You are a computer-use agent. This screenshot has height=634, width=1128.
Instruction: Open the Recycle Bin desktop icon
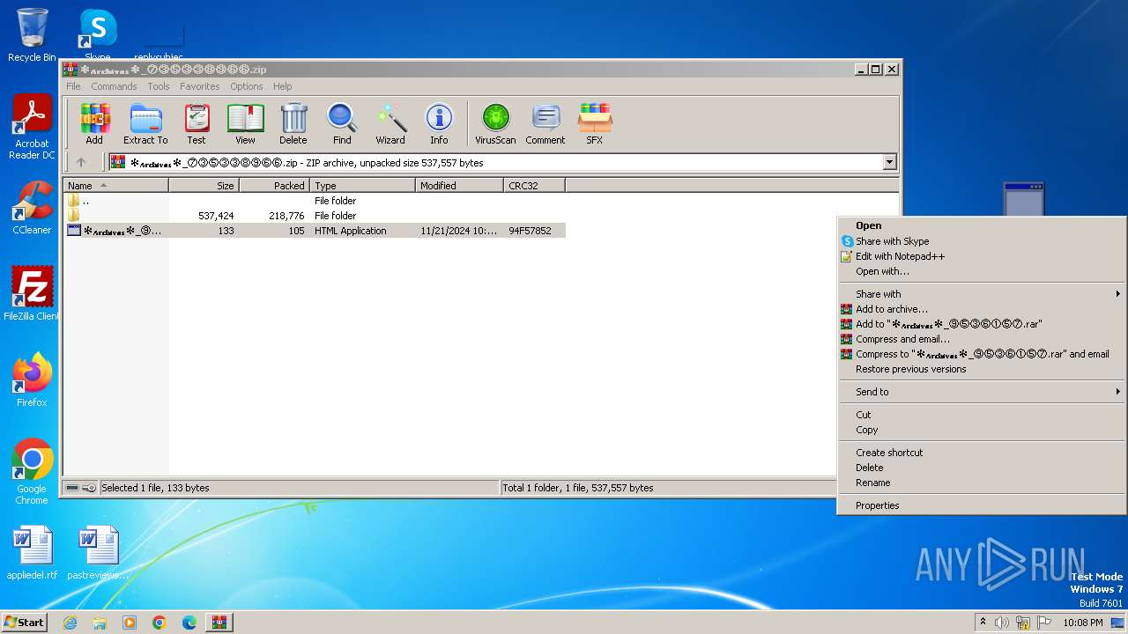pyautogui.click(x=32, y=35)
